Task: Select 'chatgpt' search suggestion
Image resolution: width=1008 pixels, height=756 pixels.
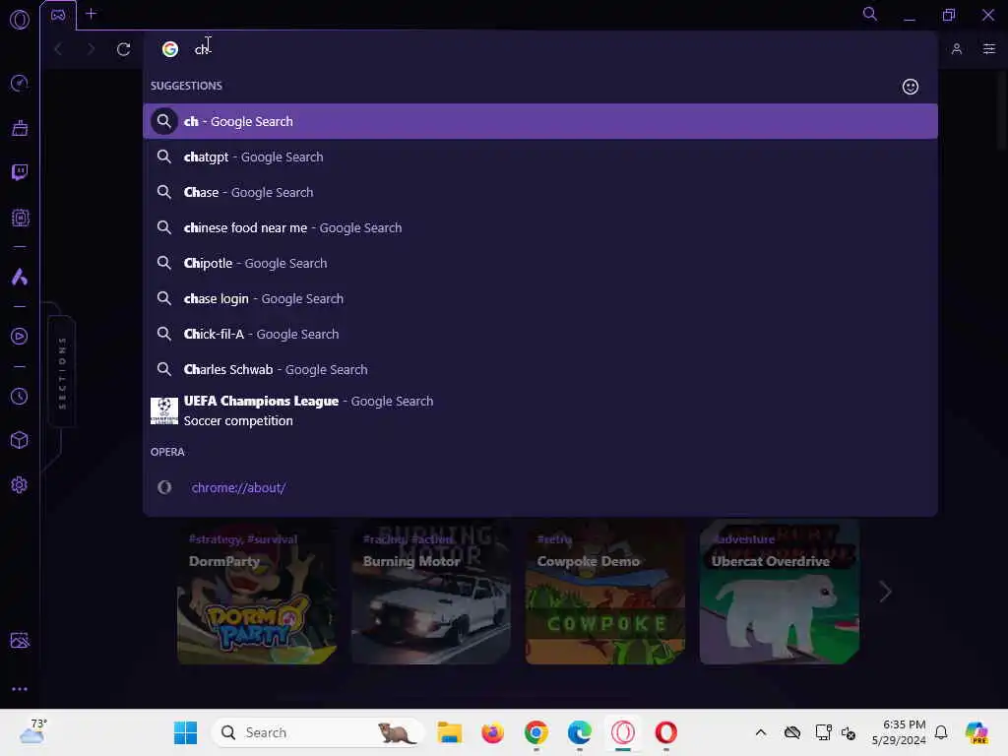Action: 540,157
